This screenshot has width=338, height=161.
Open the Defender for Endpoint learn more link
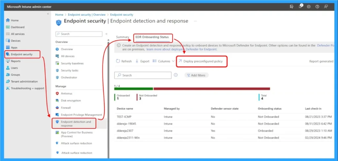(x=182, y=49)
